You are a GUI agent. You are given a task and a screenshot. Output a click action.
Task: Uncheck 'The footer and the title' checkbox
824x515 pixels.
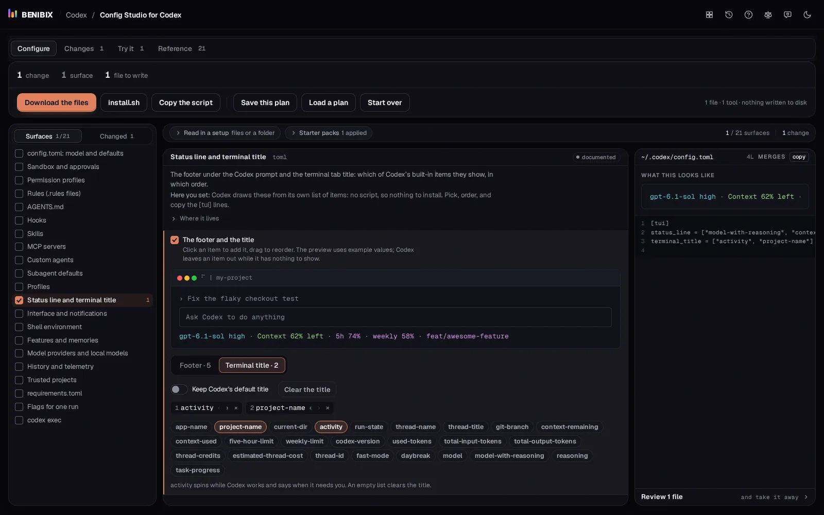tap(175, 240)
